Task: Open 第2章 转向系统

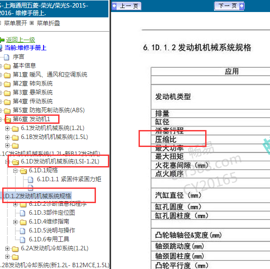Action: coord(32,84)
